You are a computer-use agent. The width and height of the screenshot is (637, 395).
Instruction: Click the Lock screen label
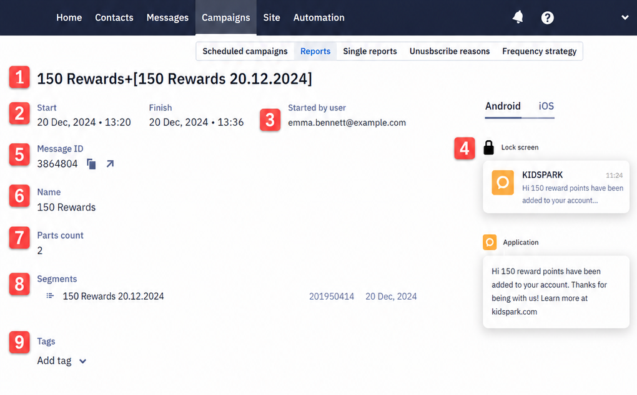click(520, 148)
